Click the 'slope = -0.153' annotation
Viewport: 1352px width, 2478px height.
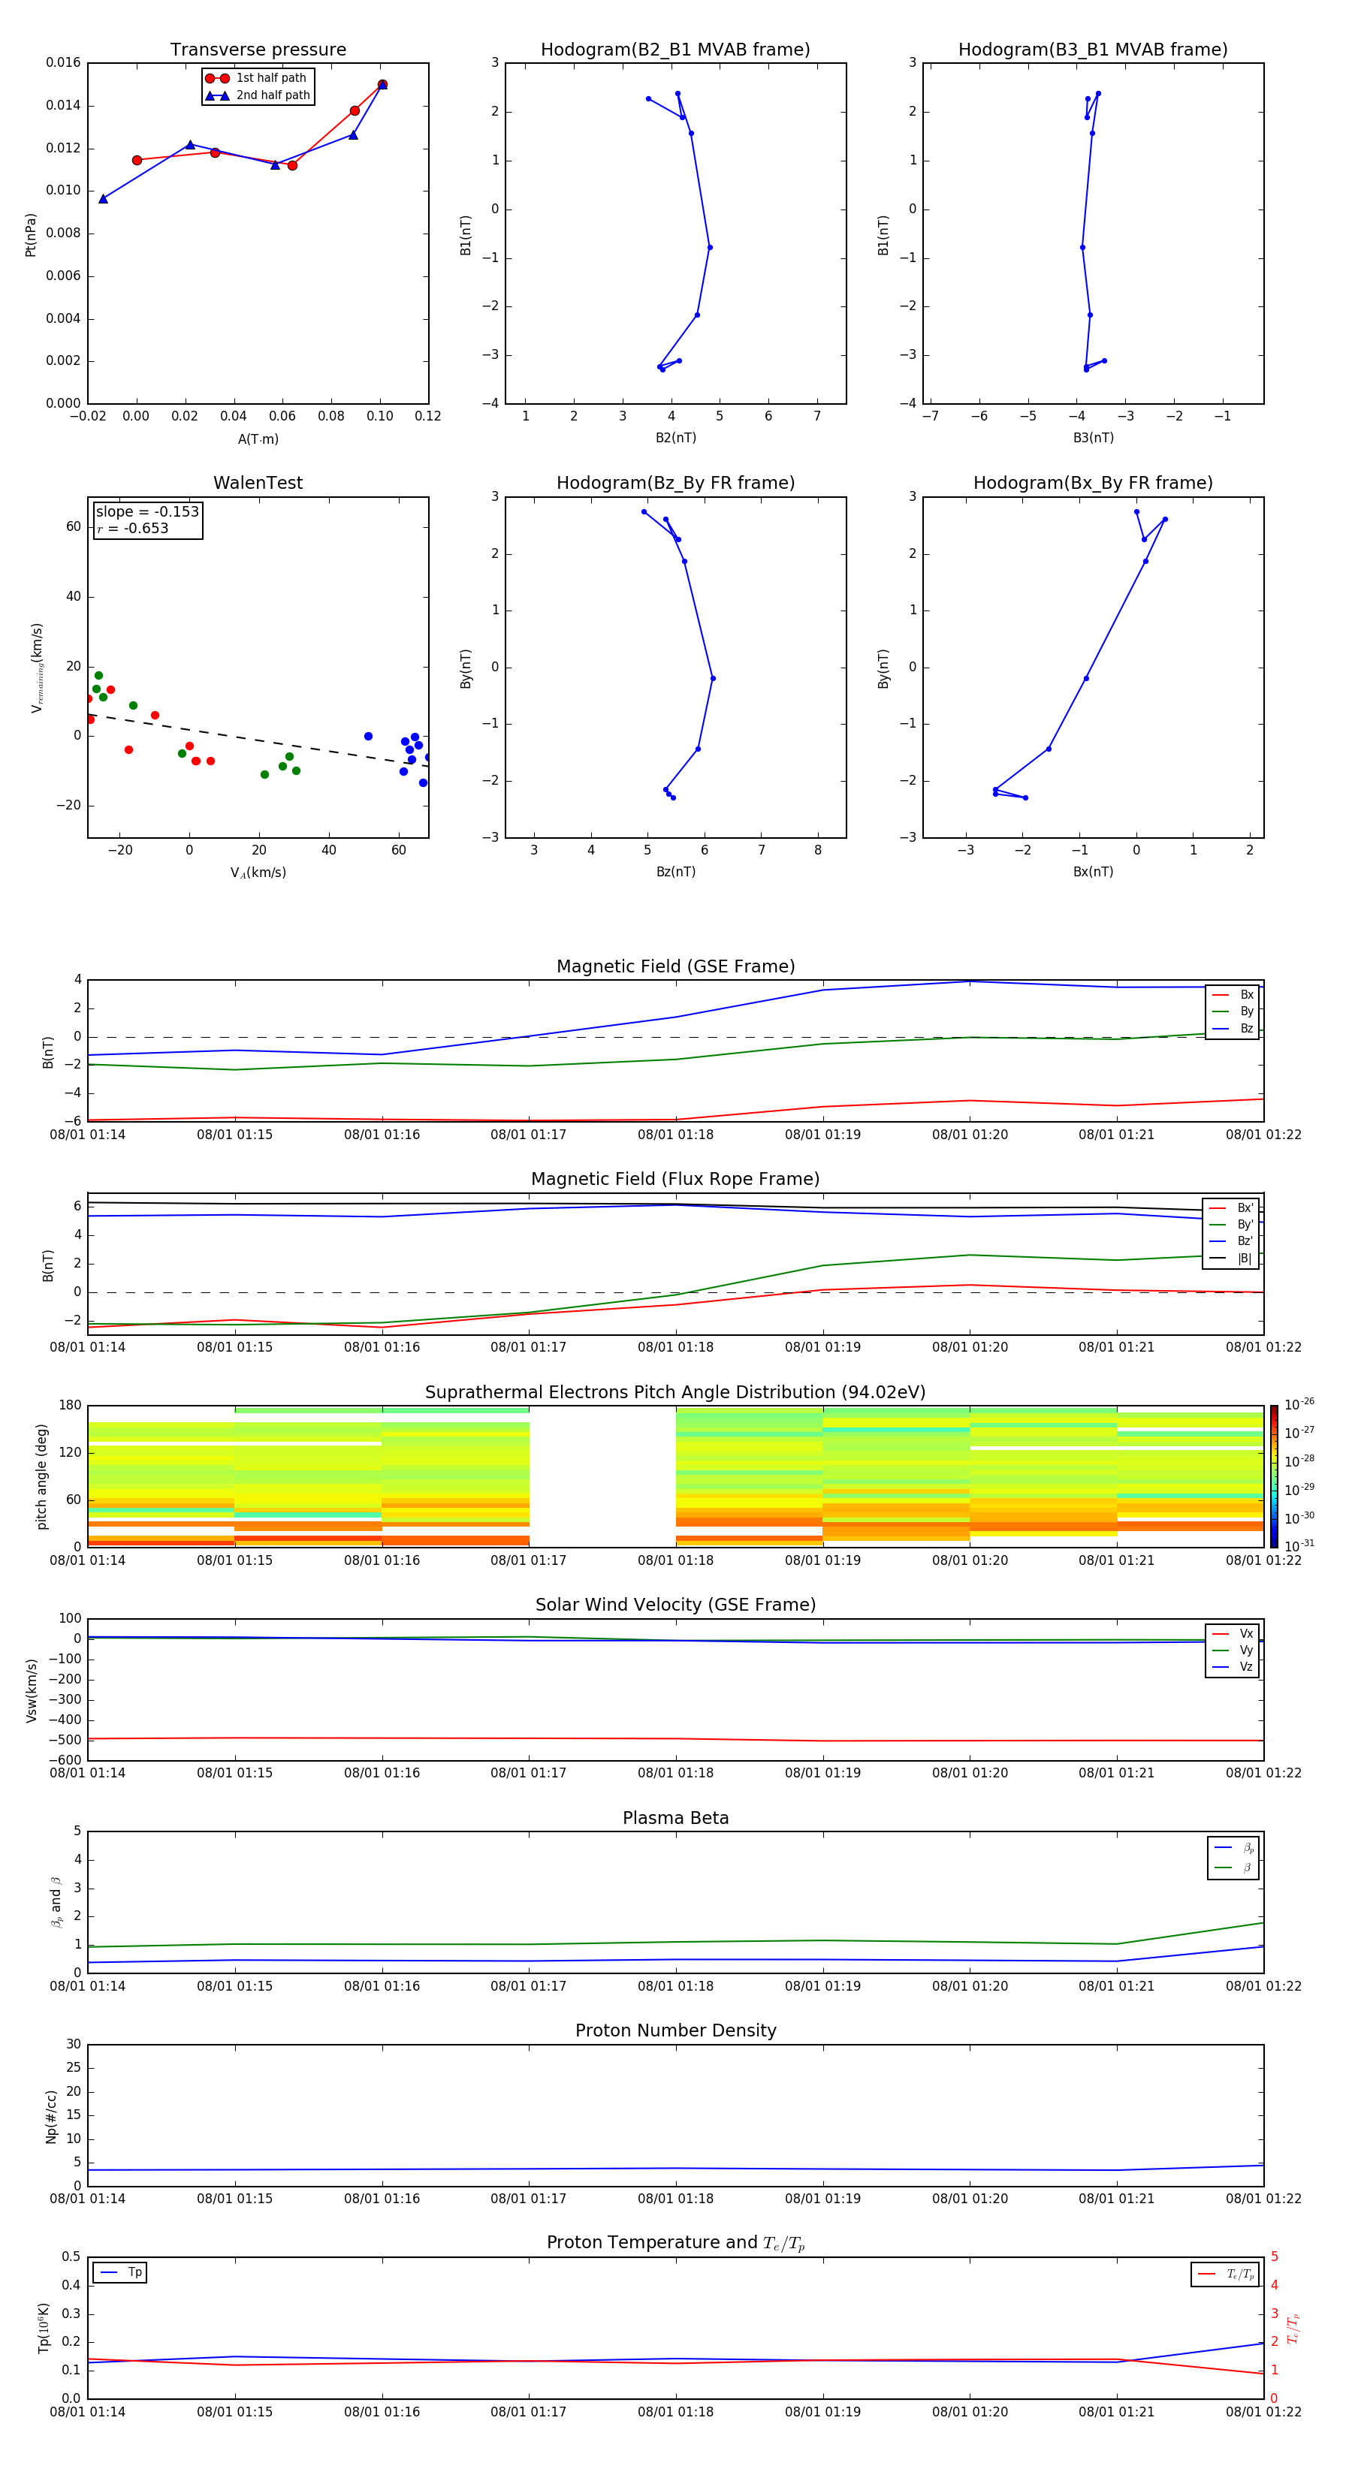[x=147, y=512]
